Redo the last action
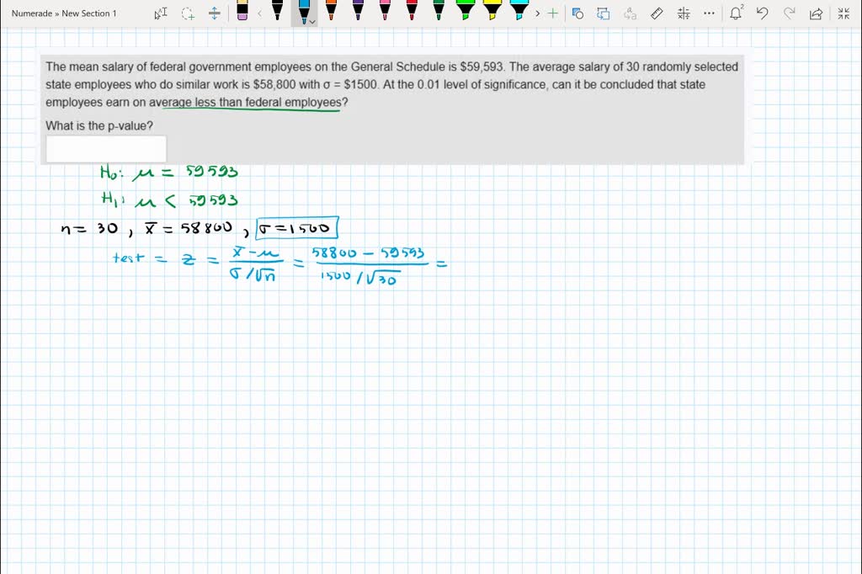Viewport: 862px width, 574px height. tap(789, 13)
